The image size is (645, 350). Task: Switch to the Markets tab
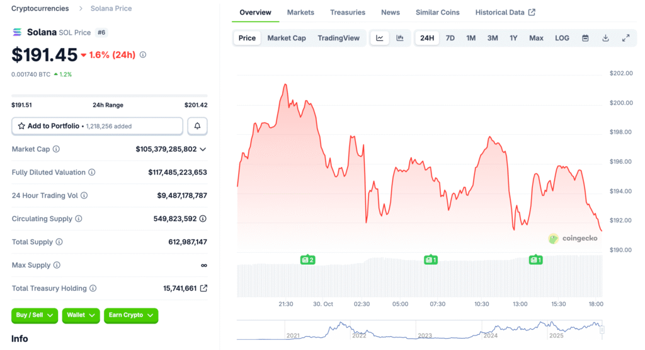pyautogui.click(x=300, y=12)
